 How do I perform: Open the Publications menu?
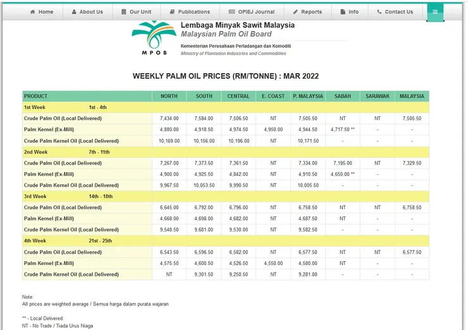click(190, 12)
